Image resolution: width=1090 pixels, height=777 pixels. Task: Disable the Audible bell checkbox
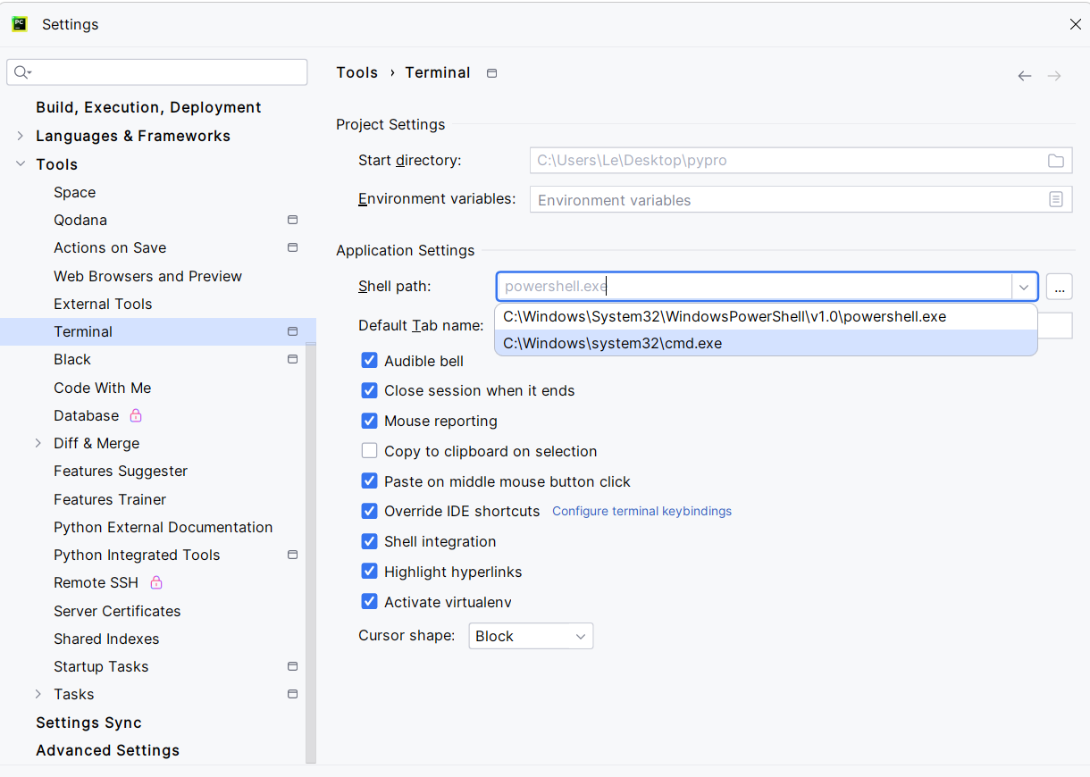click(369, 360)
